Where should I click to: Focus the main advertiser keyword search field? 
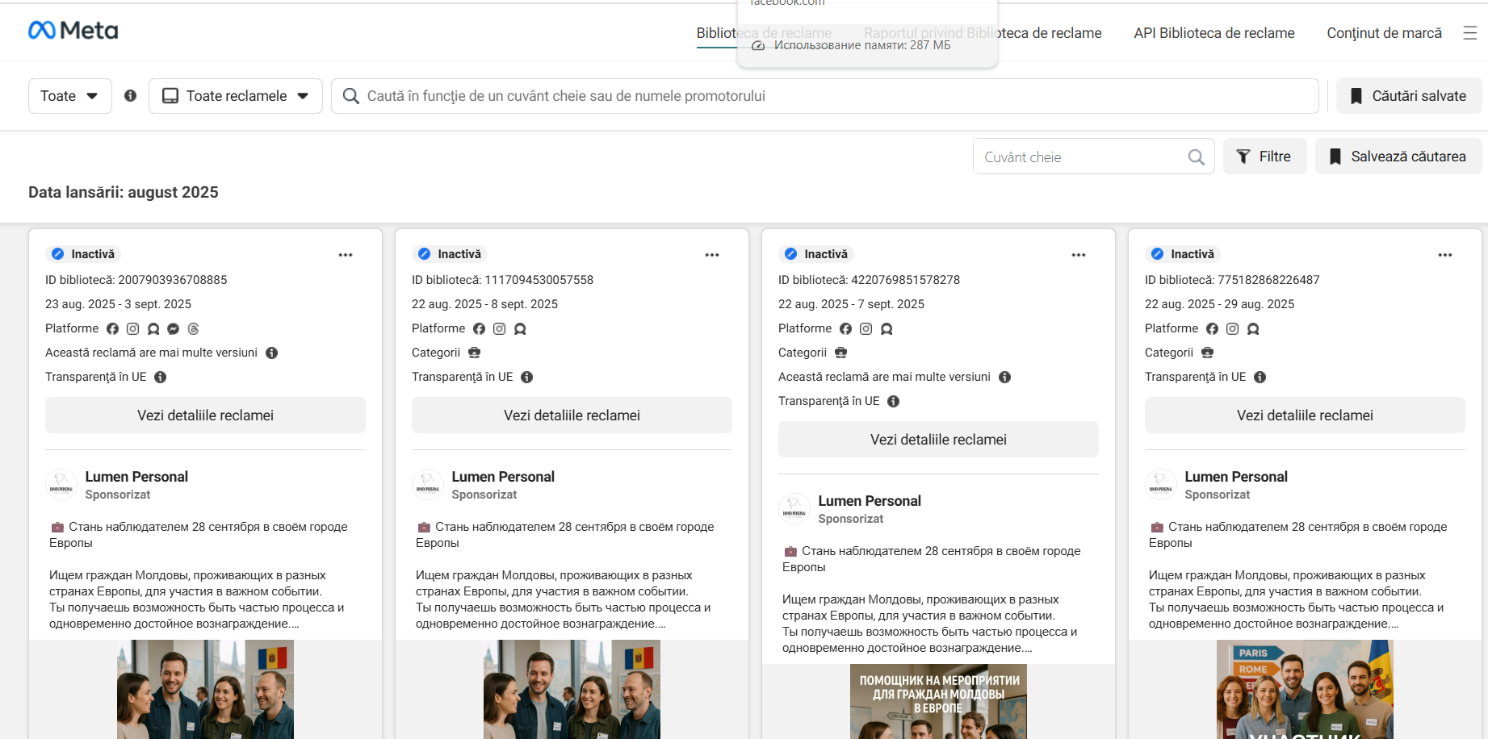[x=825, y=96]
